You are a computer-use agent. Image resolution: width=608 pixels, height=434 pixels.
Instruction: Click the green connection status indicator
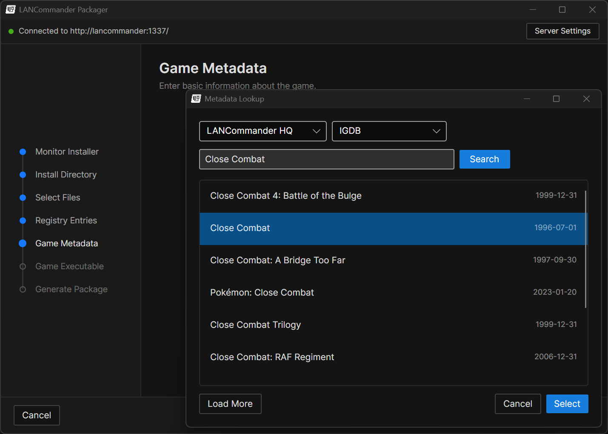11,31
